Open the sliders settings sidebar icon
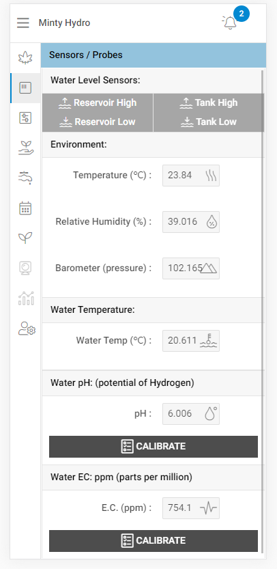This screenshot has height=569, width=277. 25,118
